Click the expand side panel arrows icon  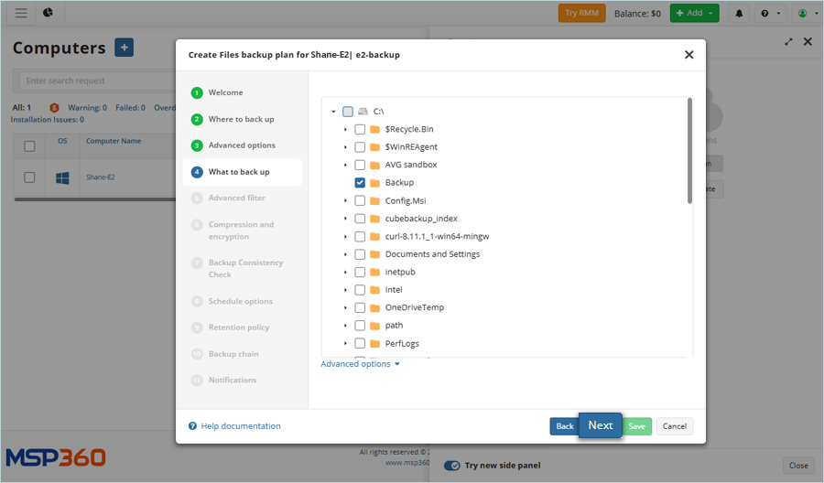point(788,42)
